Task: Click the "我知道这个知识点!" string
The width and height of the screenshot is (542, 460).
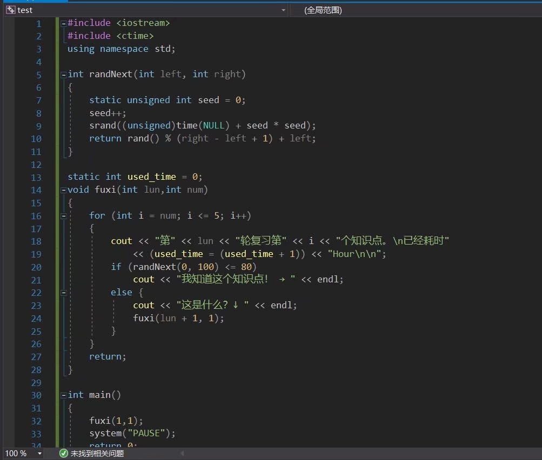Action: point(236,279)
